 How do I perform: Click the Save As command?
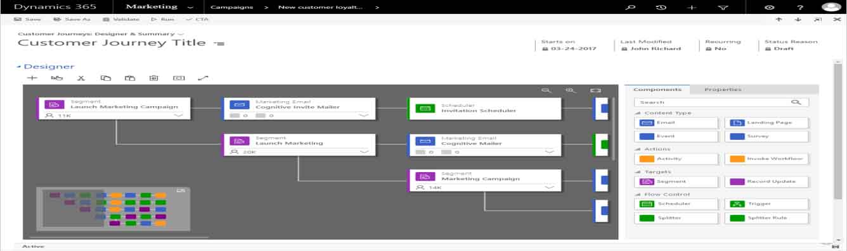[72, 20]
